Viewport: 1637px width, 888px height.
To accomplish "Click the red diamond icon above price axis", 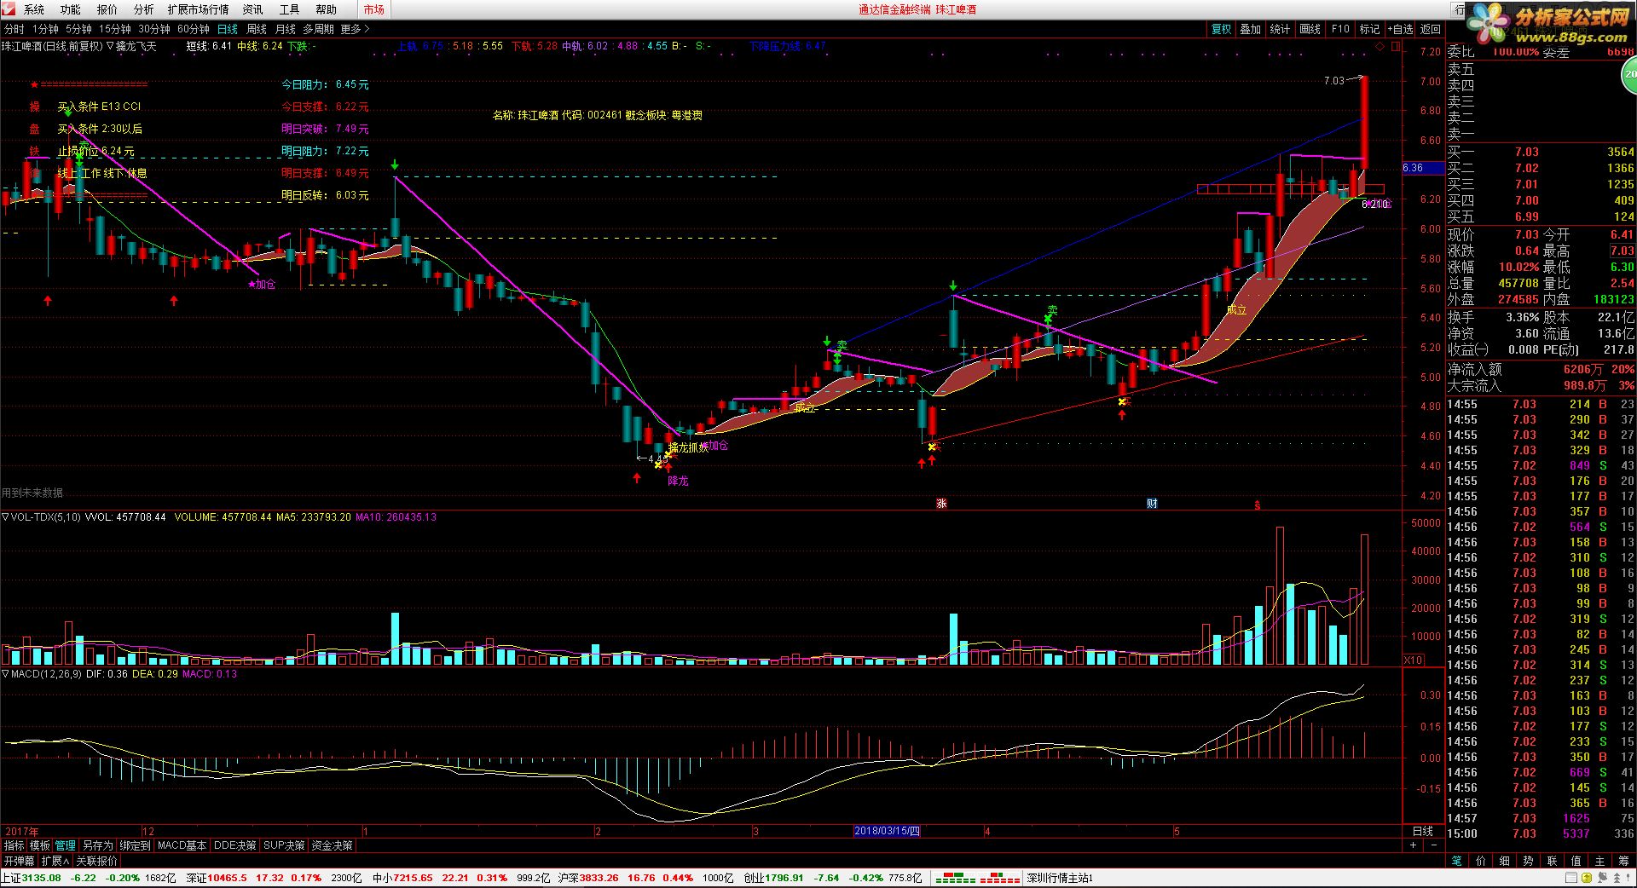I will pos(1381,46).
